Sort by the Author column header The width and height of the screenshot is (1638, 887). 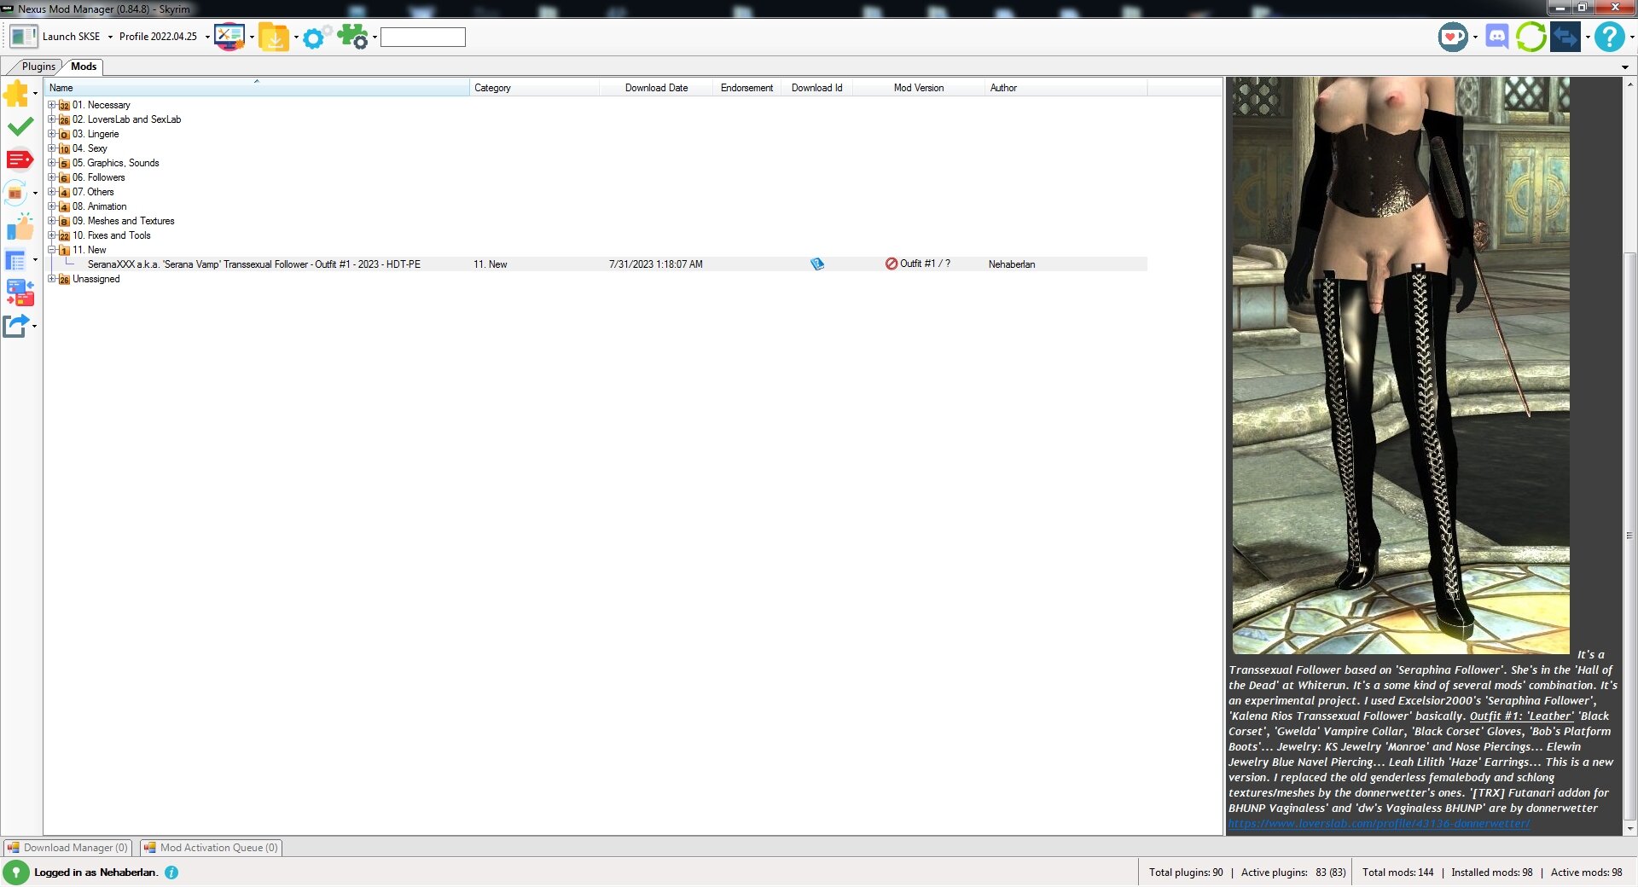click(1066, 88)
